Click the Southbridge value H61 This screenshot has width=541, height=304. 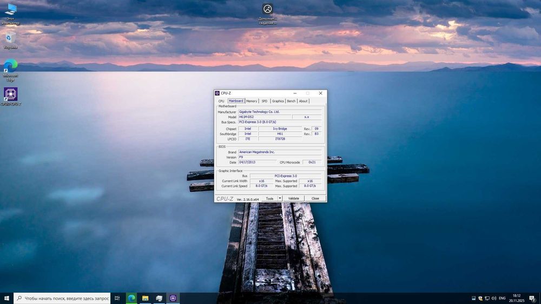[x=280, y=134]
